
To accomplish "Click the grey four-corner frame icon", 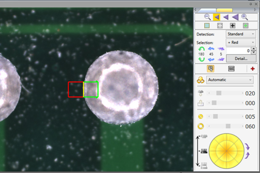I will (x=220, y=26).
